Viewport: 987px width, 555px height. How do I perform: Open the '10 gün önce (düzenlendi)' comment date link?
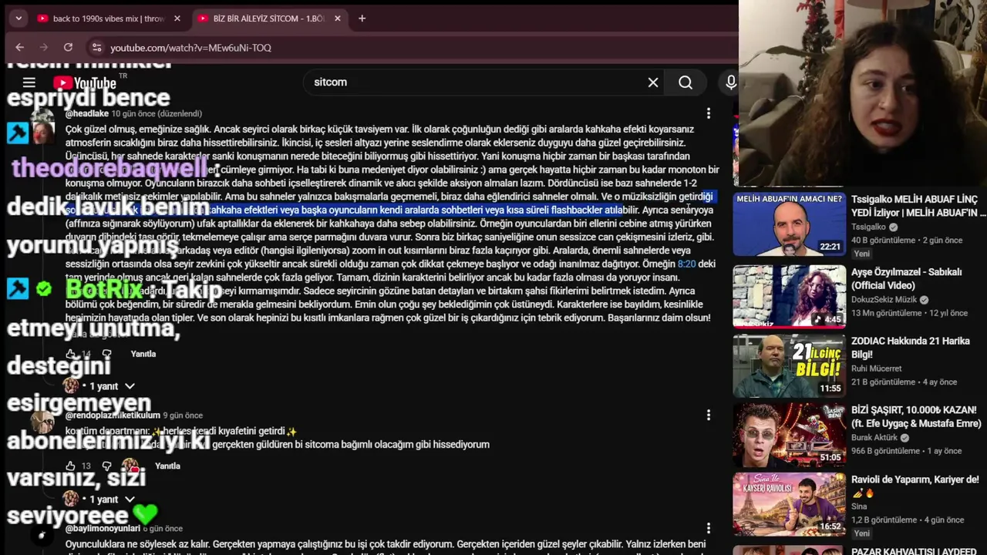(x=157, y=113)
